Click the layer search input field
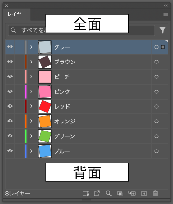The width and height of the screenshot is (173, 204). point(81,30)
